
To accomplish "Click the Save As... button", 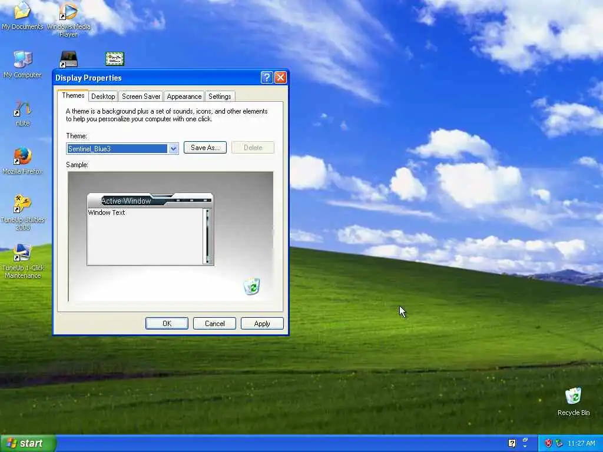I will point(205,148).
